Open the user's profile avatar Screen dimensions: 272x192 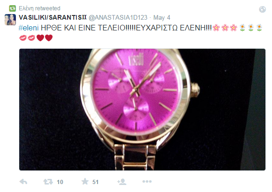(x=10, y=20)
